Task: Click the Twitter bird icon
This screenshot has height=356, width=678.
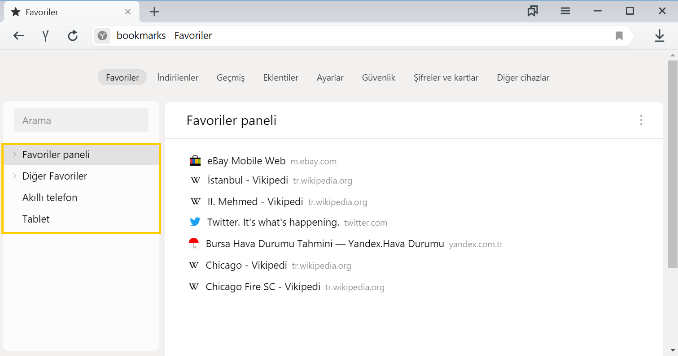Action: click(195, 222)
